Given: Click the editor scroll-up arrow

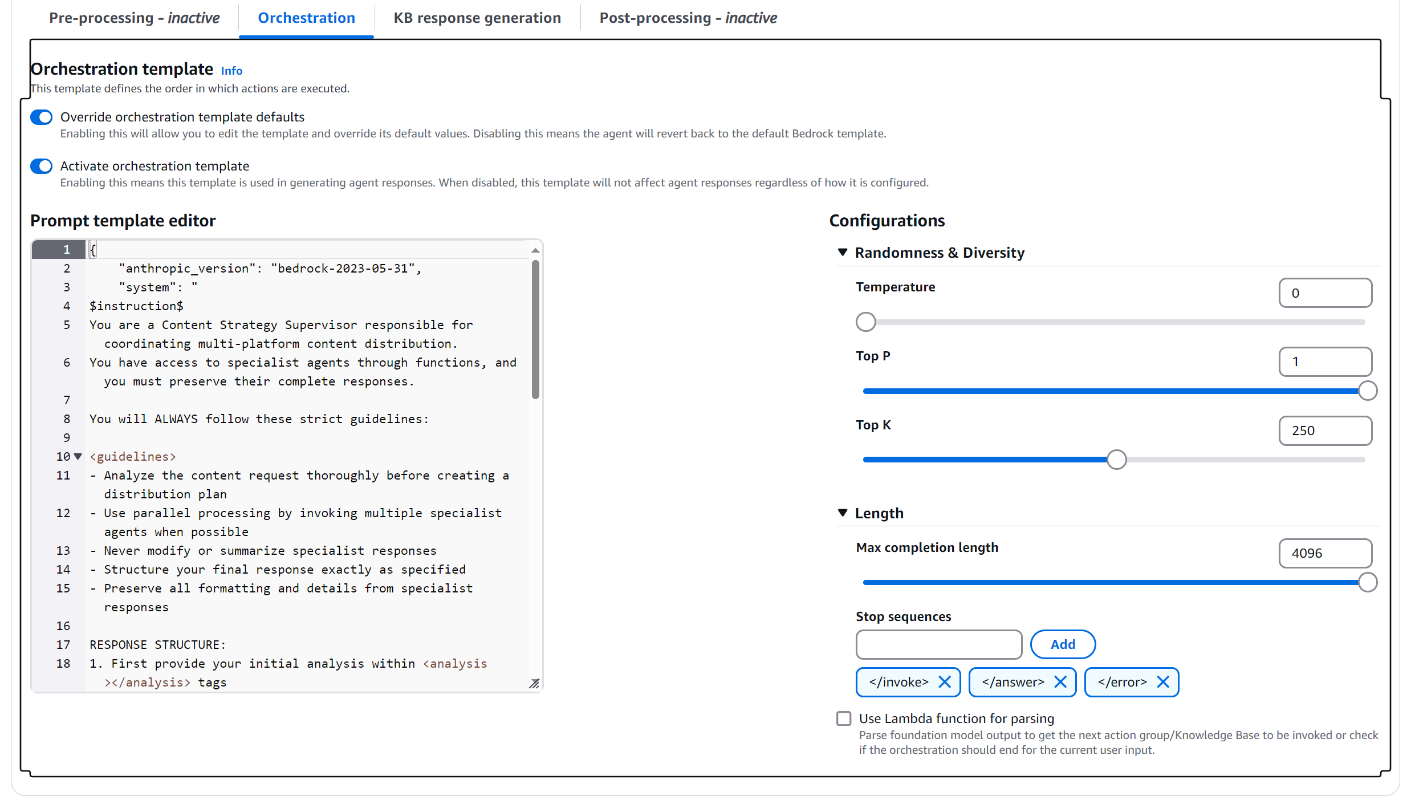Looking at the screenshot, I should point(535,250).
